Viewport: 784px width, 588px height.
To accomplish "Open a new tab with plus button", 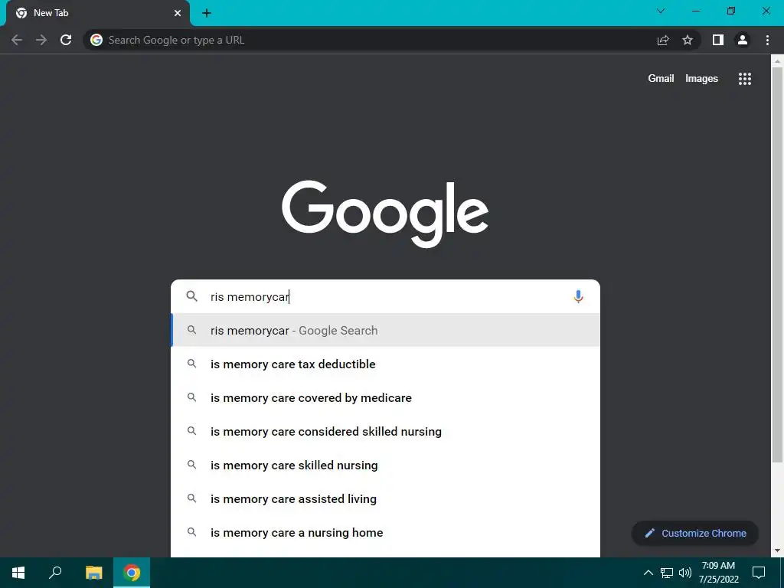I will [207, 13].
